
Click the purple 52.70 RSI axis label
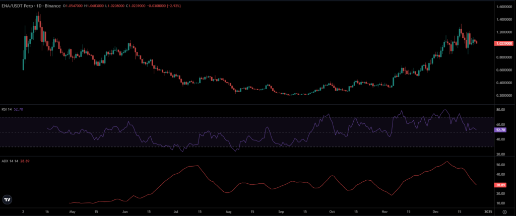point(500,130)
